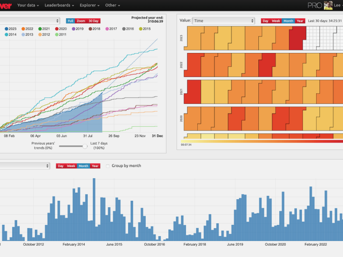Toggle the 2023 series in chart legend
The width and height of the screenshot is (343, 257).
11,28
